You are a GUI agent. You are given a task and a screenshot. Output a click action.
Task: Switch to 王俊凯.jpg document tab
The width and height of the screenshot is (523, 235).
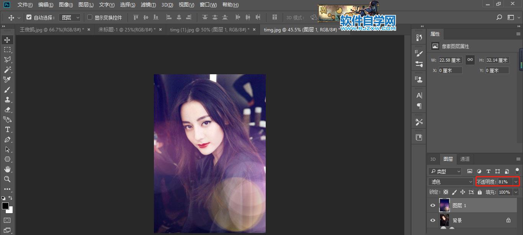click(x=52, y=29)
